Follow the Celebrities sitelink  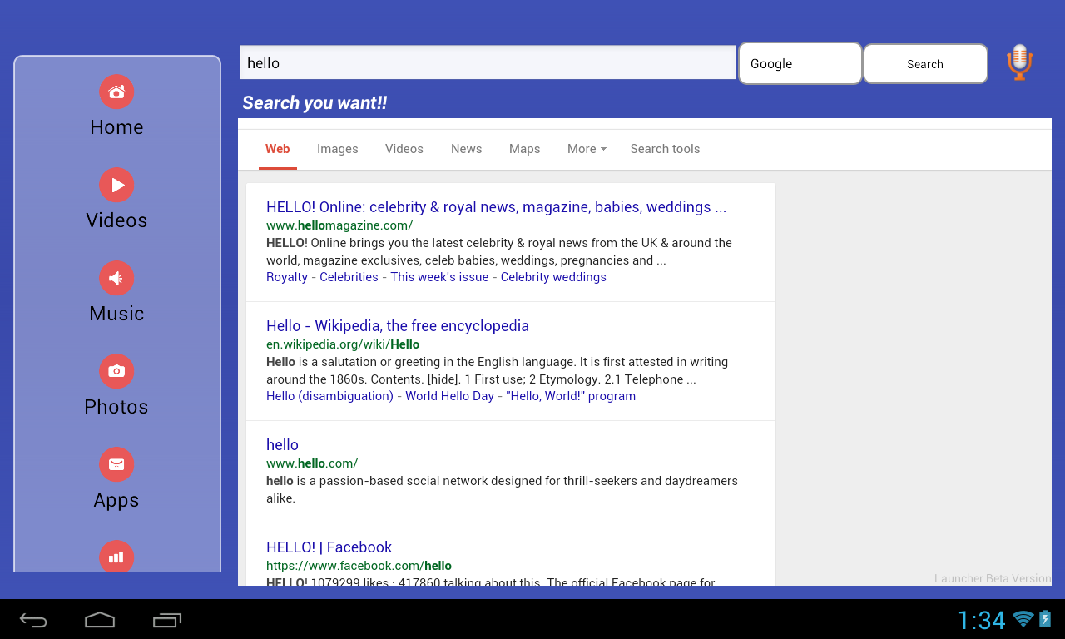coord(349,277)
